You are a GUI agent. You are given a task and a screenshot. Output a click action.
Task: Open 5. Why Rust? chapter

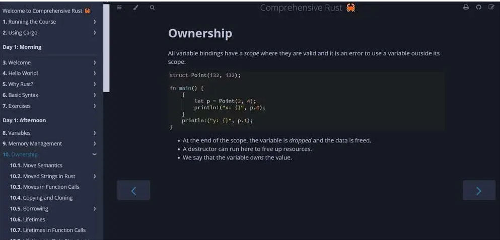[x=18, y=84]
